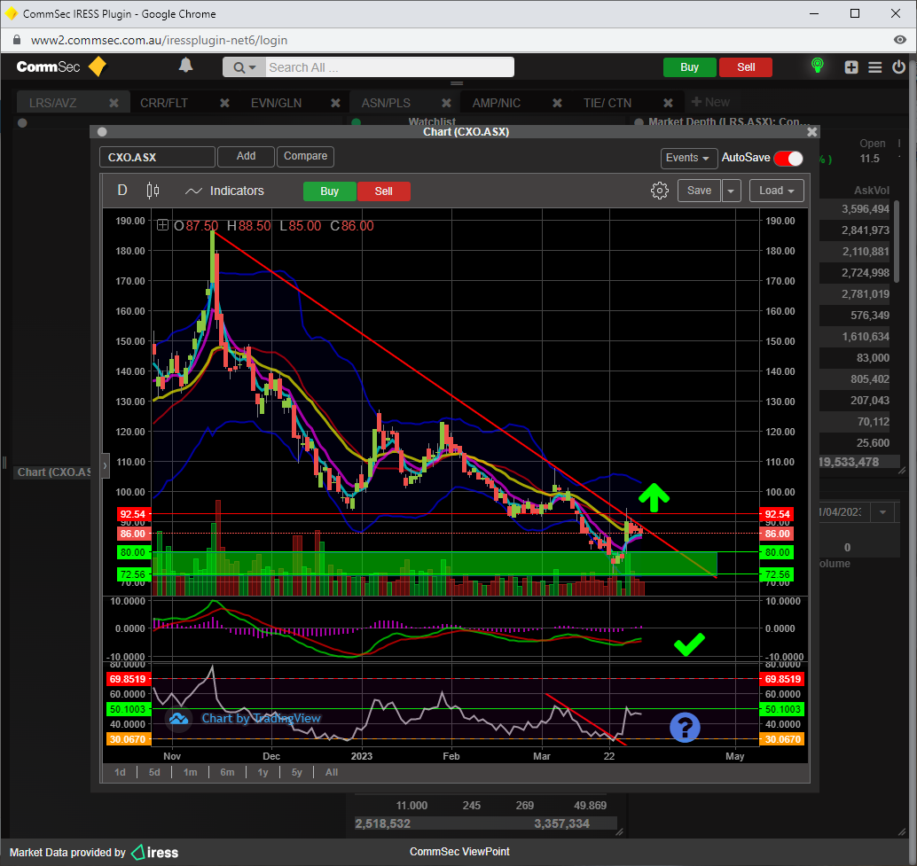This screenshot has width=917, height=866.
Task: Click the blue question mark help icon
Action: (685, 727)
